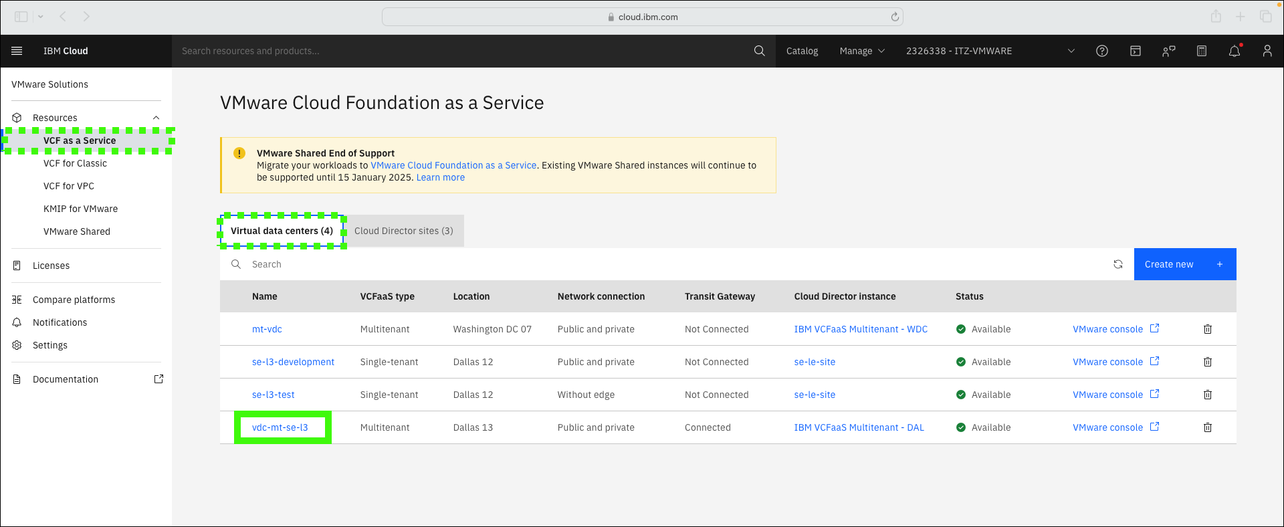The height and width of the screenshot is (527, 1284).
Task: Click Safari share icon
Action: pyautogui.click(x=1216, y=17)
